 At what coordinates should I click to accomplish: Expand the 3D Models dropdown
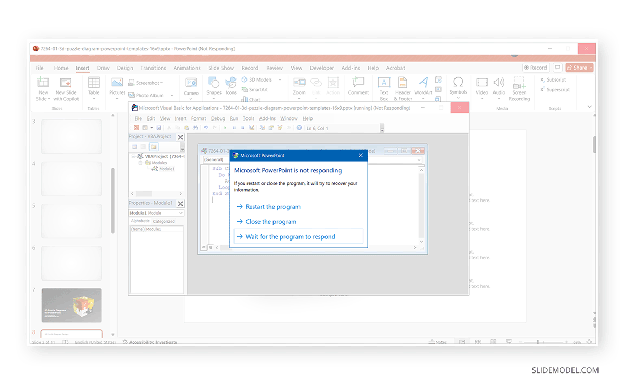pyautogui.click(x=279, y=79)
